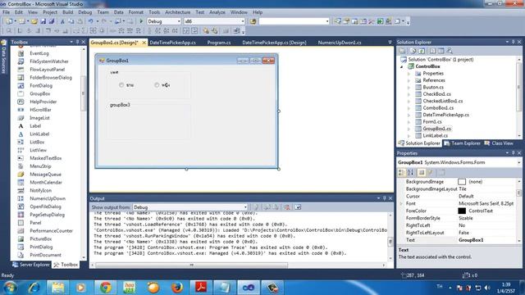Viewport: 525px width, 295px height.
Task: Sort properties by Categorized view icon
Action: [401, 173]
